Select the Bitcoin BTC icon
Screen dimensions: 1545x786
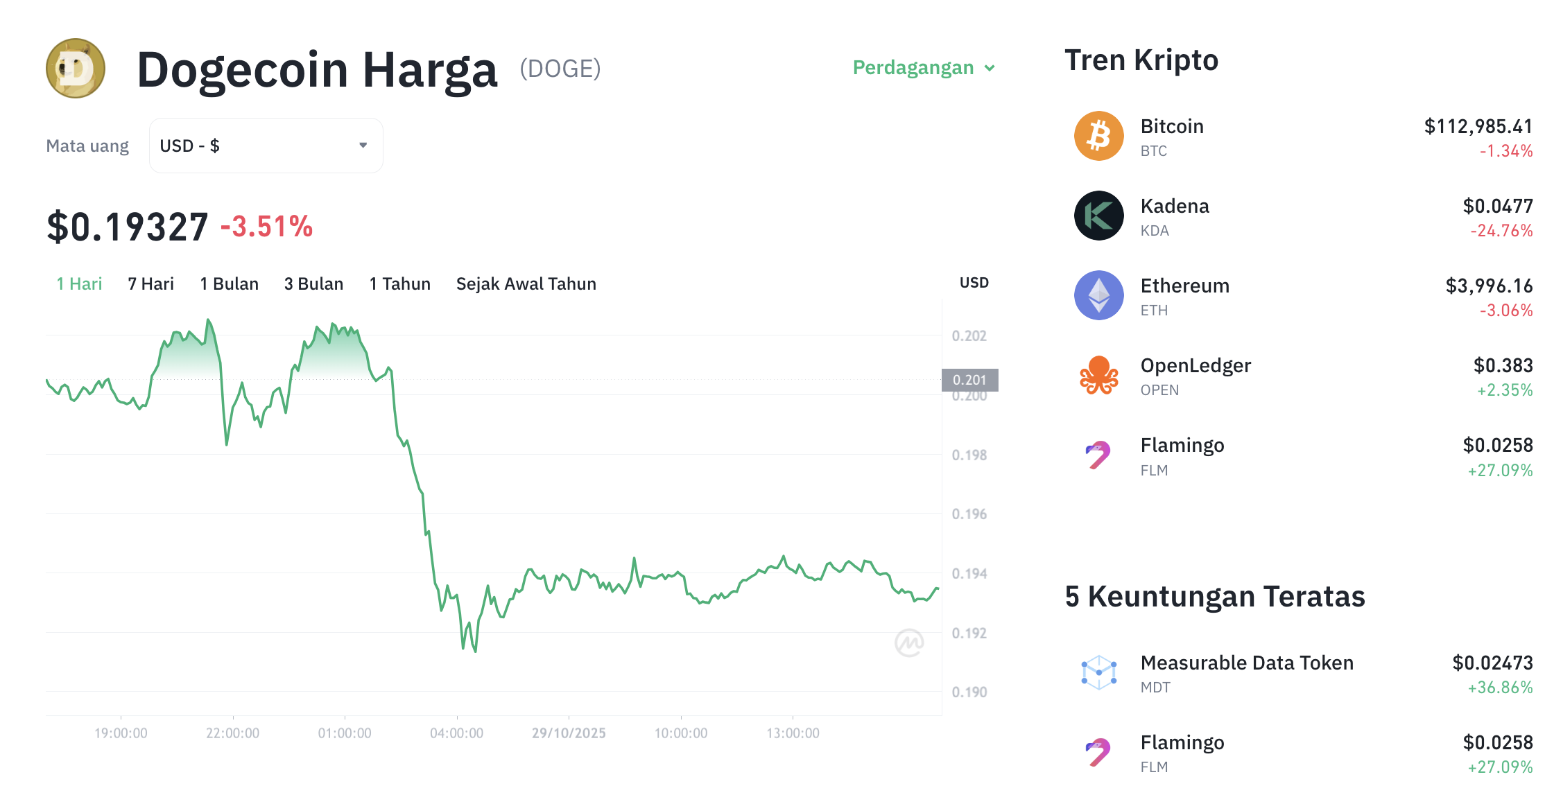click(1098, 136)
